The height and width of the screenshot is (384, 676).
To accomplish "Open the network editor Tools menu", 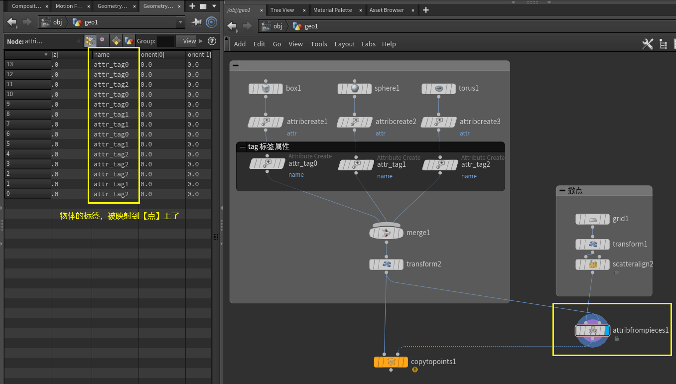I will (319, 44).
